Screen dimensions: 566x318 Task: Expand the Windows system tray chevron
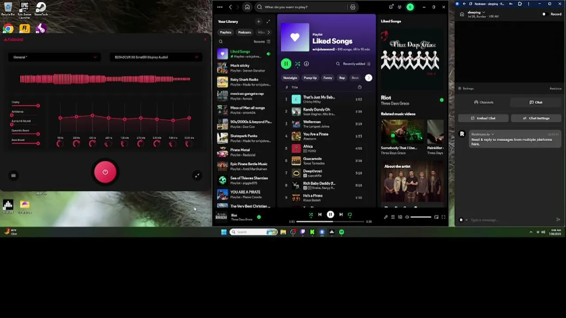(531, 232)
